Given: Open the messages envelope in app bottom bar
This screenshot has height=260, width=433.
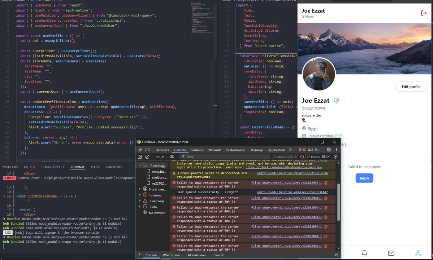Looking at the screenshot, I should (x=391, y=253).
